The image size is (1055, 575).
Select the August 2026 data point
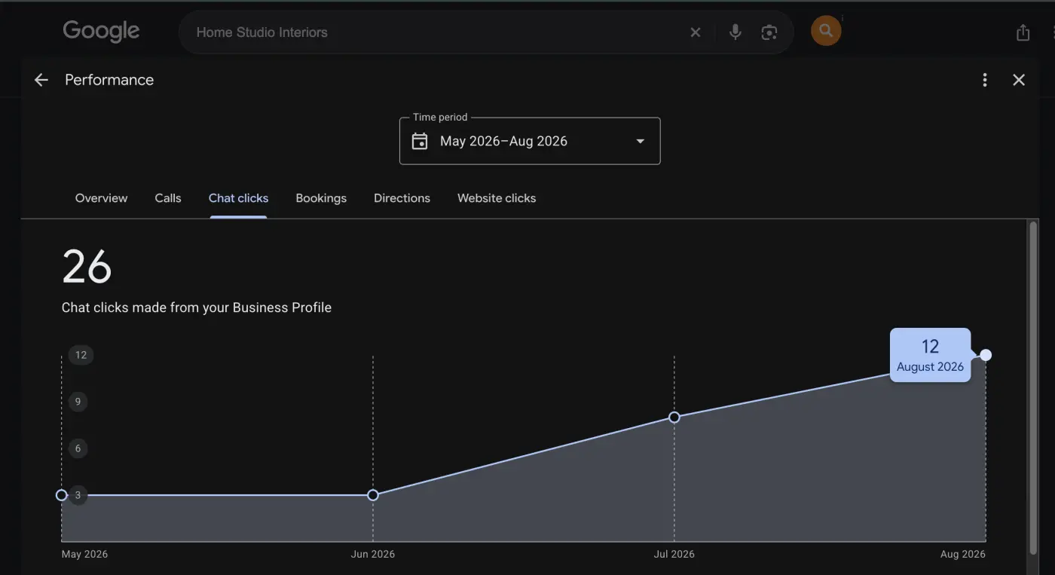986,355
